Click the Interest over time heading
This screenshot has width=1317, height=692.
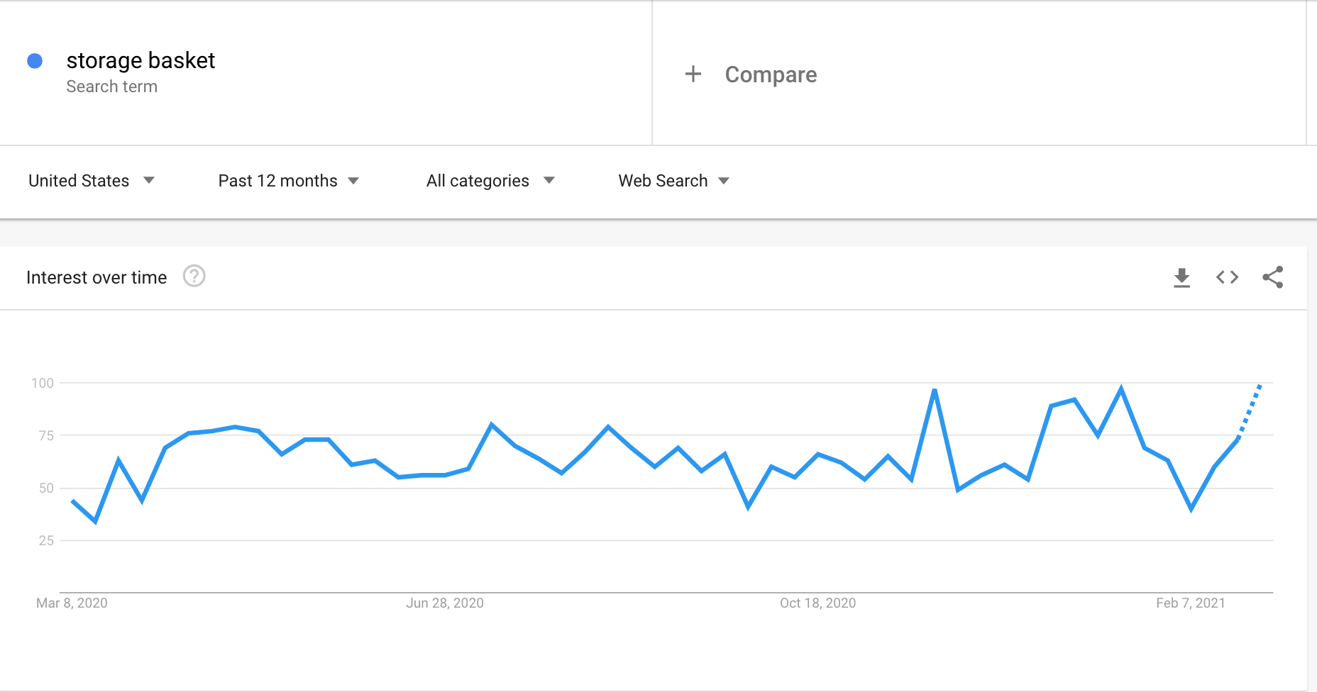coord(97,277)
